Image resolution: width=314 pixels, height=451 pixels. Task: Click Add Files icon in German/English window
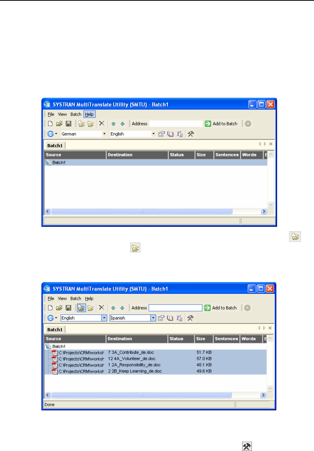pos(81,124)
